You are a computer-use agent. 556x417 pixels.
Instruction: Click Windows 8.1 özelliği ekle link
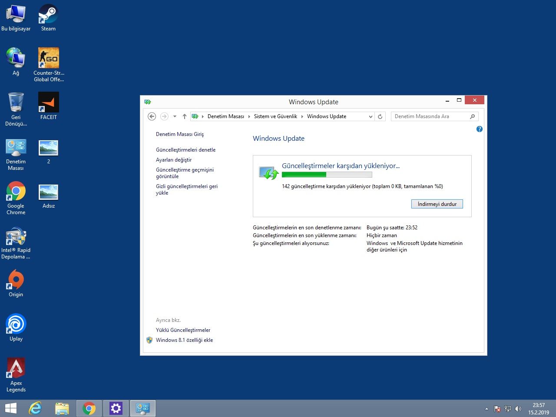[184, 340]
